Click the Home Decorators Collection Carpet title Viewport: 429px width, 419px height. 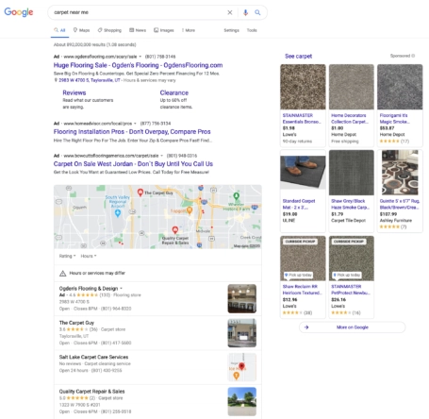click(350, 119)
